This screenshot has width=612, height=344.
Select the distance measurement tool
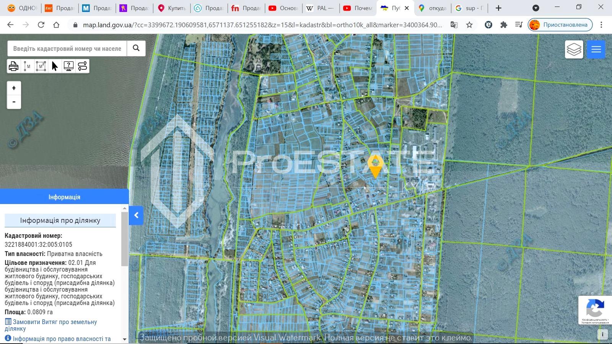point(27,66)
